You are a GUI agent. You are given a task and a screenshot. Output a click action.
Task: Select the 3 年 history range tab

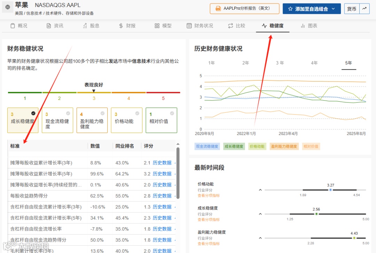(x=280, y=63)
